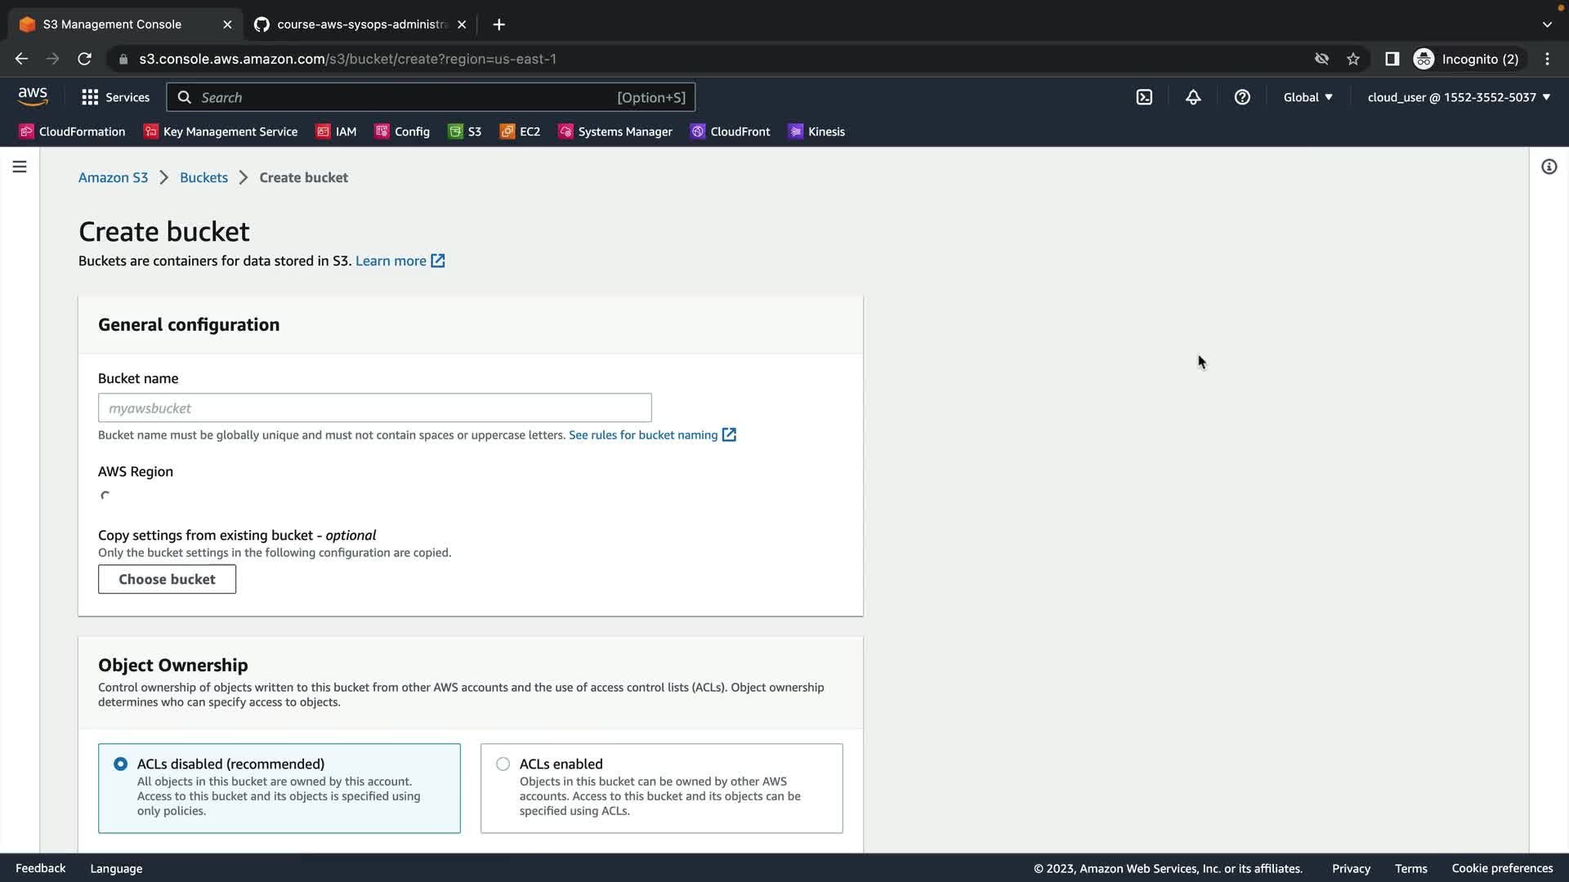Click the AWS logo home icon
Image resolution: width=1569 pixels, height=882 pixels.
click(33, 96)
